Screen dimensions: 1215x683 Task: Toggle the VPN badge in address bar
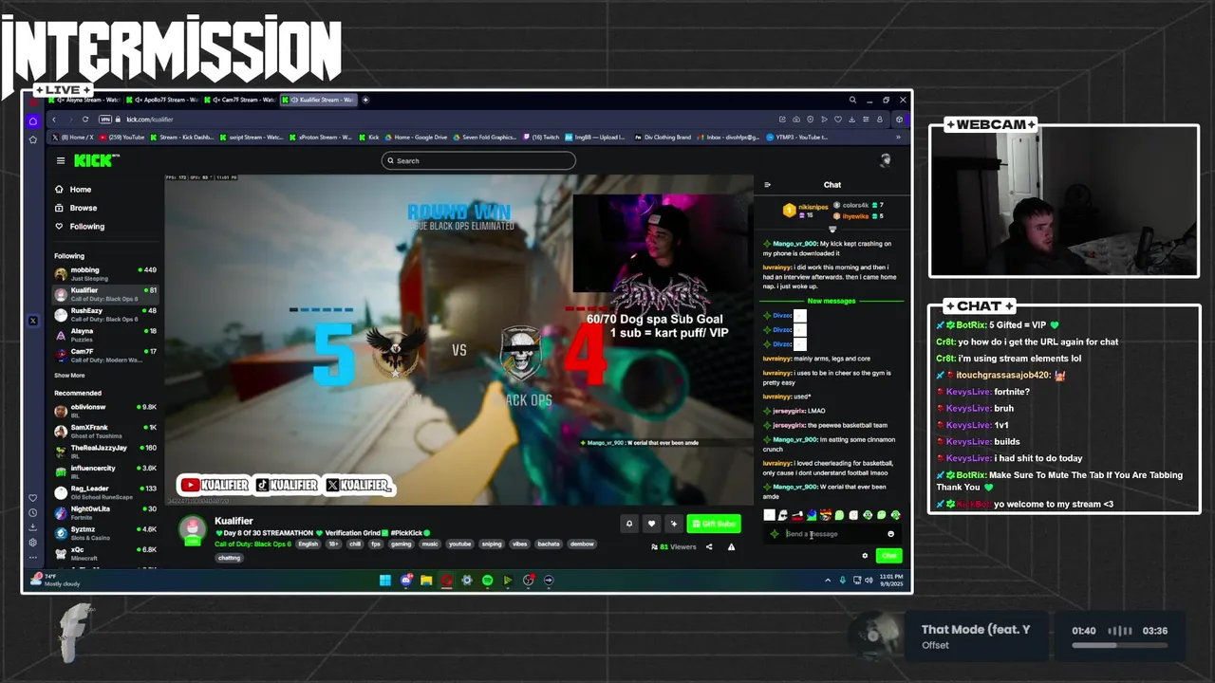(x=105, y=120)
